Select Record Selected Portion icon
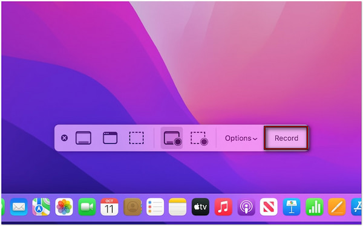Viewport: 363px width, 226px height. coord(199,138)
